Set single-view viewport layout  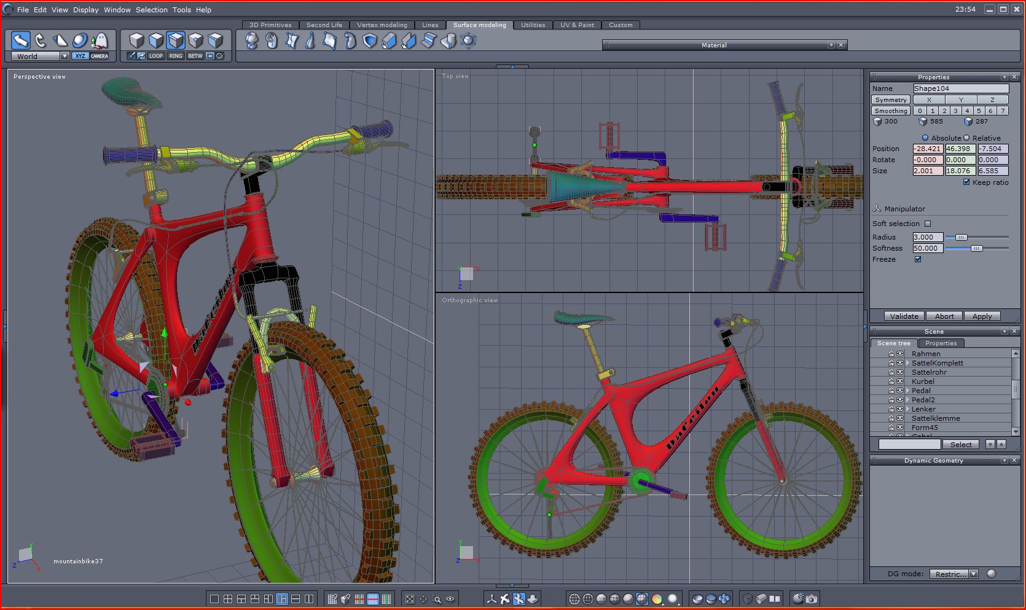click(x=214, y=599)
